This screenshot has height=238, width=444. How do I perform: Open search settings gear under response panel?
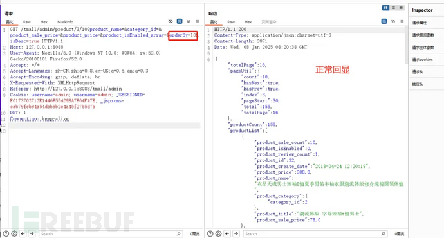(219, 233)
